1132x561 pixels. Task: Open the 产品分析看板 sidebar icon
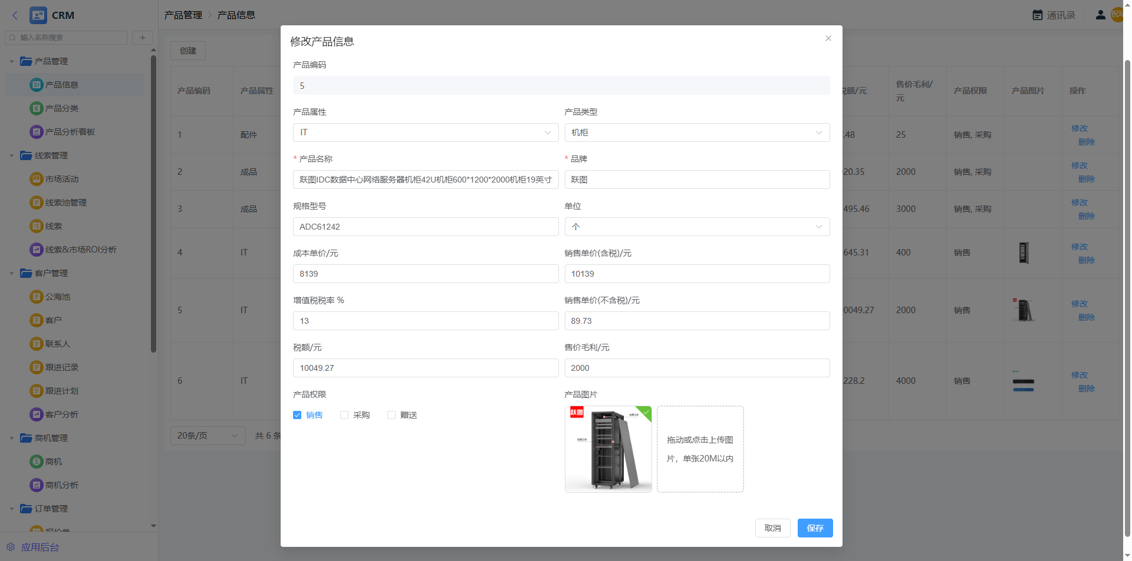click(x=36, y=132)
